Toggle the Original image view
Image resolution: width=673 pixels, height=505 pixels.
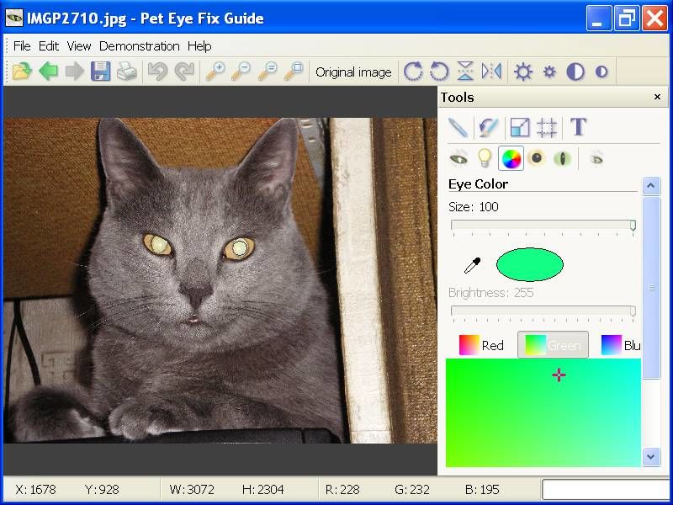click(353, 72)
